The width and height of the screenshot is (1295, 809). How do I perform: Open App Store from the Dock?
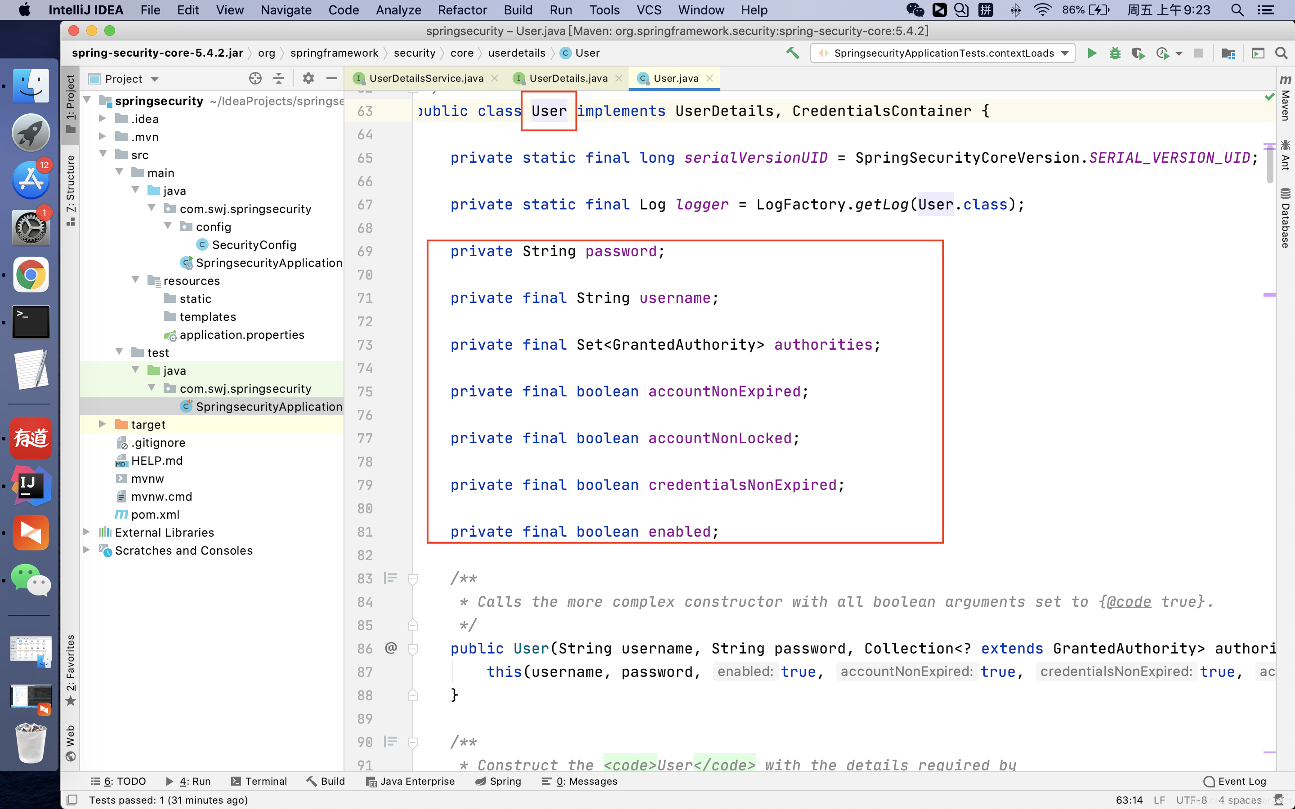point(31,180)
